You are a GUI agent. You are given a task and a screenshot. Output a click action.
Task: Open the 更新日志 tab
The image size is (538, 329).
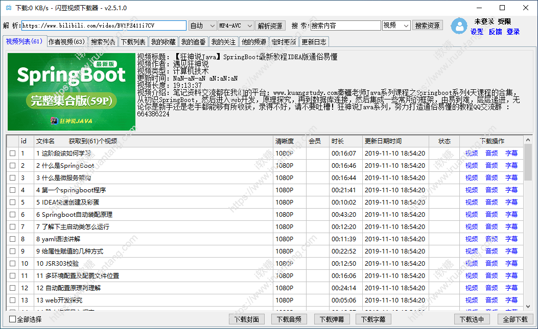(x=314, y=42)
